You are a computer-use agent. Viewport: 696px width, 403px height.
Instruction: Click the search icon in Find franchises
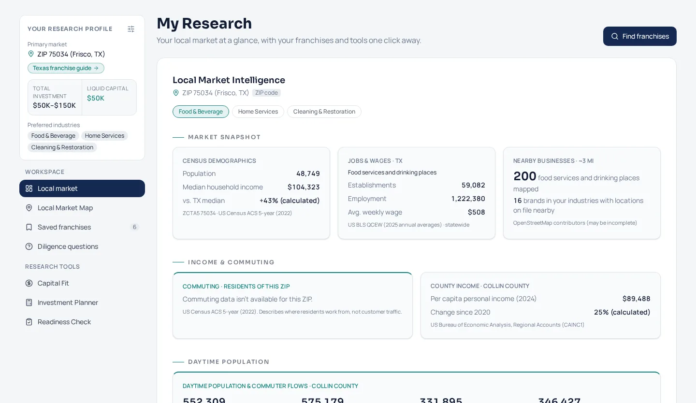tap(615, 36)
